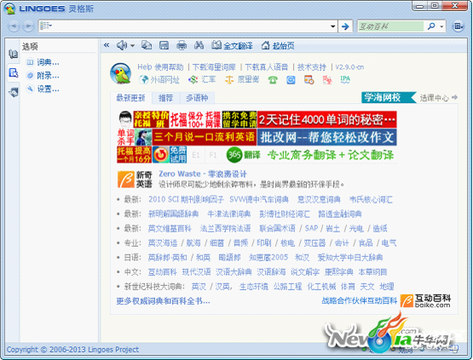The height and width of the screenshot is (360, 473).
Task: Click the 新奇英语 logo
Action: pyautogui.click(x=135, y=180)
